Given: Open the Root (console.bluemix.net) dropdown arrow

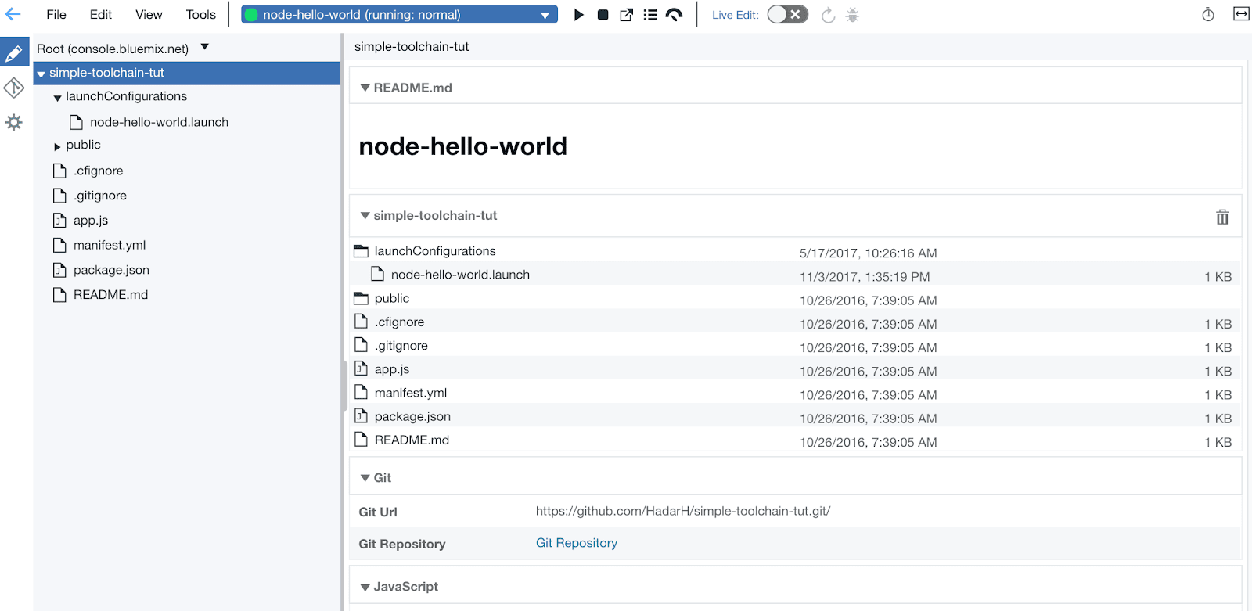Looking at the screenshot, I should pyautogui.click(x=205, y=47).
